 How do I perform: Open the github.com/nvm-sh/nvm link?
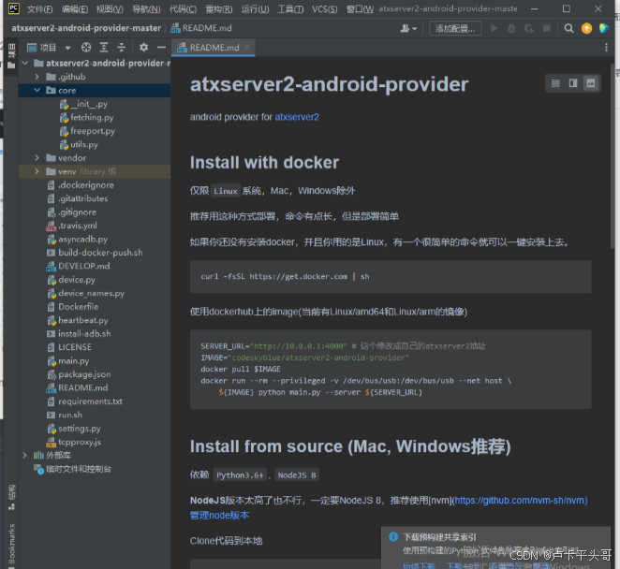point(521,501)
